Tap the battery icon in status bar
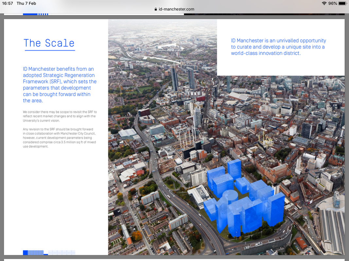 pyautogui.click(x=342, y=3)
